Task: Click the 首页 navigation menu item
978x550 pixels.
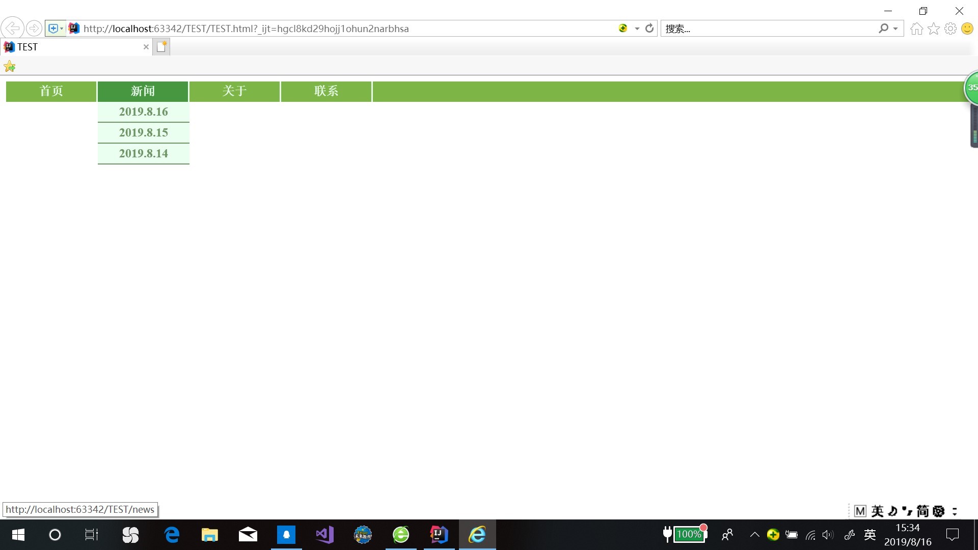Action: pos(52,91)
